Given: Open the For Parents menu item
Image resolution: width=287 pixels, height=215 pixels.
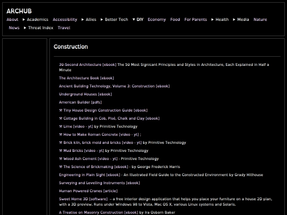Looking at the screenshot, I should [x=196, y=20].
